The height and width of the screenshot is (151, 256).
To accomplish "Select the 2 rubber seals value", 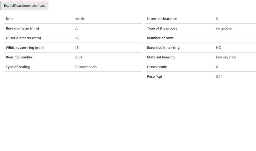I will [86, 67].
